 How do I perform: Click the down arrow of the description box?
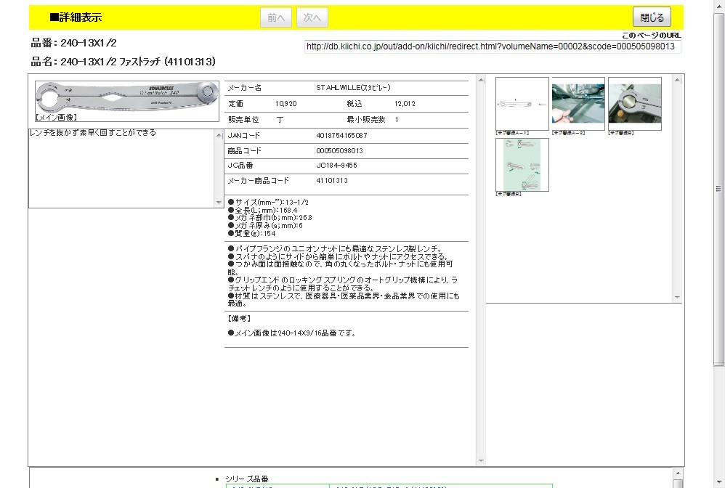pyautogui.click(x=219, y=203)
